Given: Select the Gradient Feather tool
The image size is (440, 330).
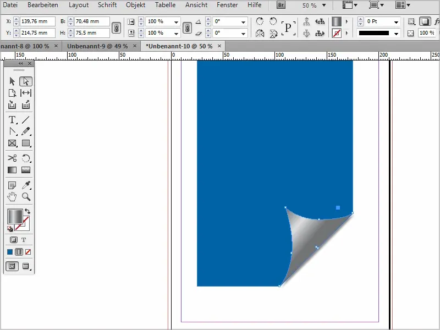Looking at the screenshot, I should pyautogui.click(x=26, y=170).
